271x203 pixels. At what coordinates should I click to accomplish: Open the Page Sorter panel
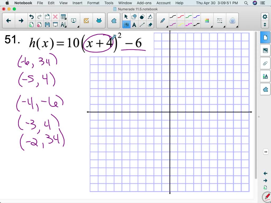tap(265, 37)
